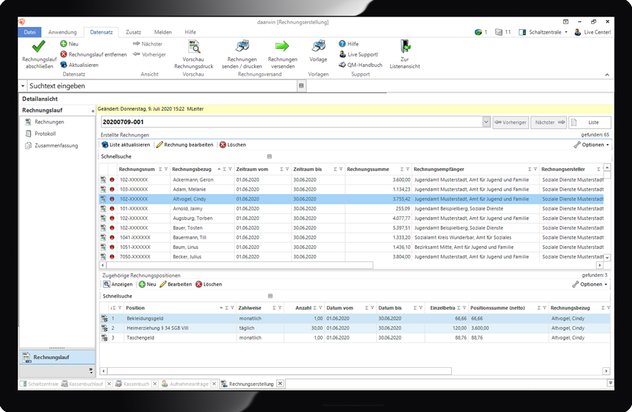Select the Becker, Julius invoice row
The image size is (632, 412).
point(351,257)
